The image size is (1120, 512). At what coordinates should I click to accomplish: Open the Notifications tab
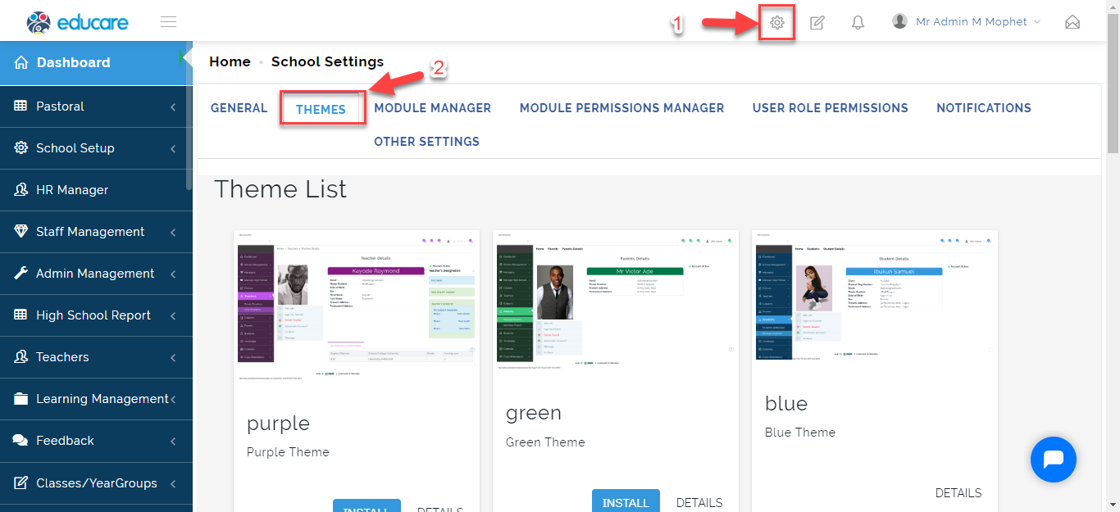pos(984,108)
